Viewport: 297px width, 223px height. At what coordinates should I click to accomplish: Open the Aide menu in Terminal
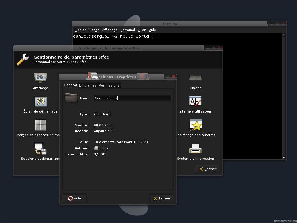[152, 30]
